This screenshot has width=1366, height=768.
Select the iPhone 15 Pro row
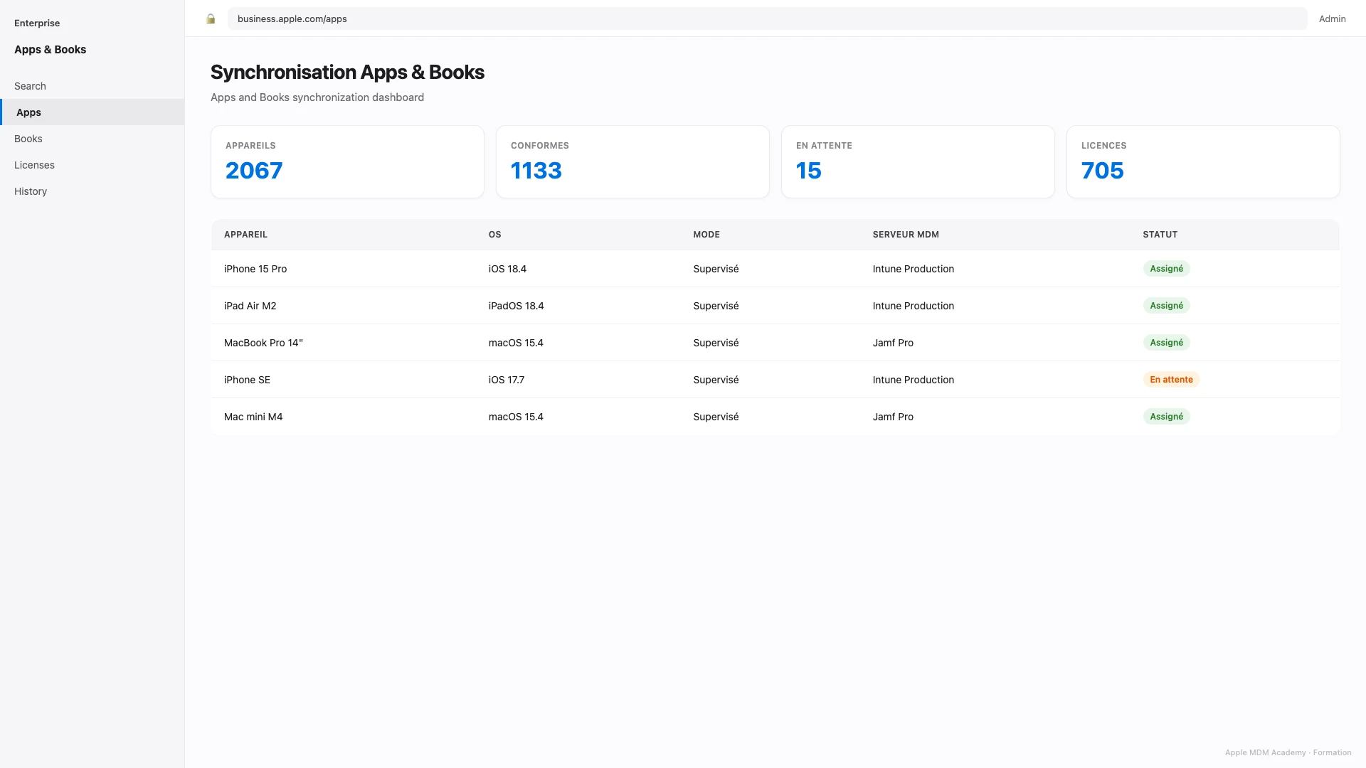point(775,269)
